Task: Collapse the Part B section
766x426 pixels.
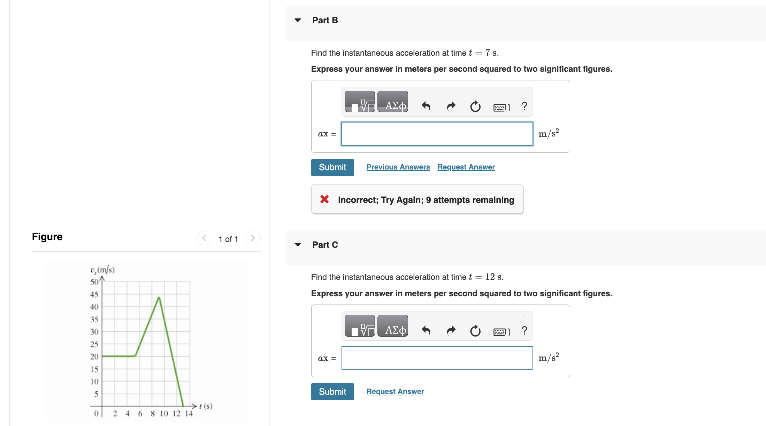Action: [x=297, y=20]
